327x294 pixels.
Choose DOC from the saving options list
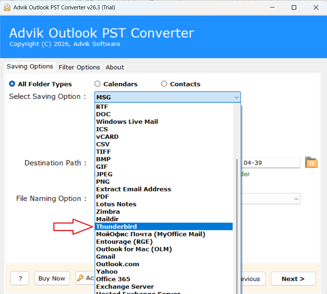[x=164, y=114]
